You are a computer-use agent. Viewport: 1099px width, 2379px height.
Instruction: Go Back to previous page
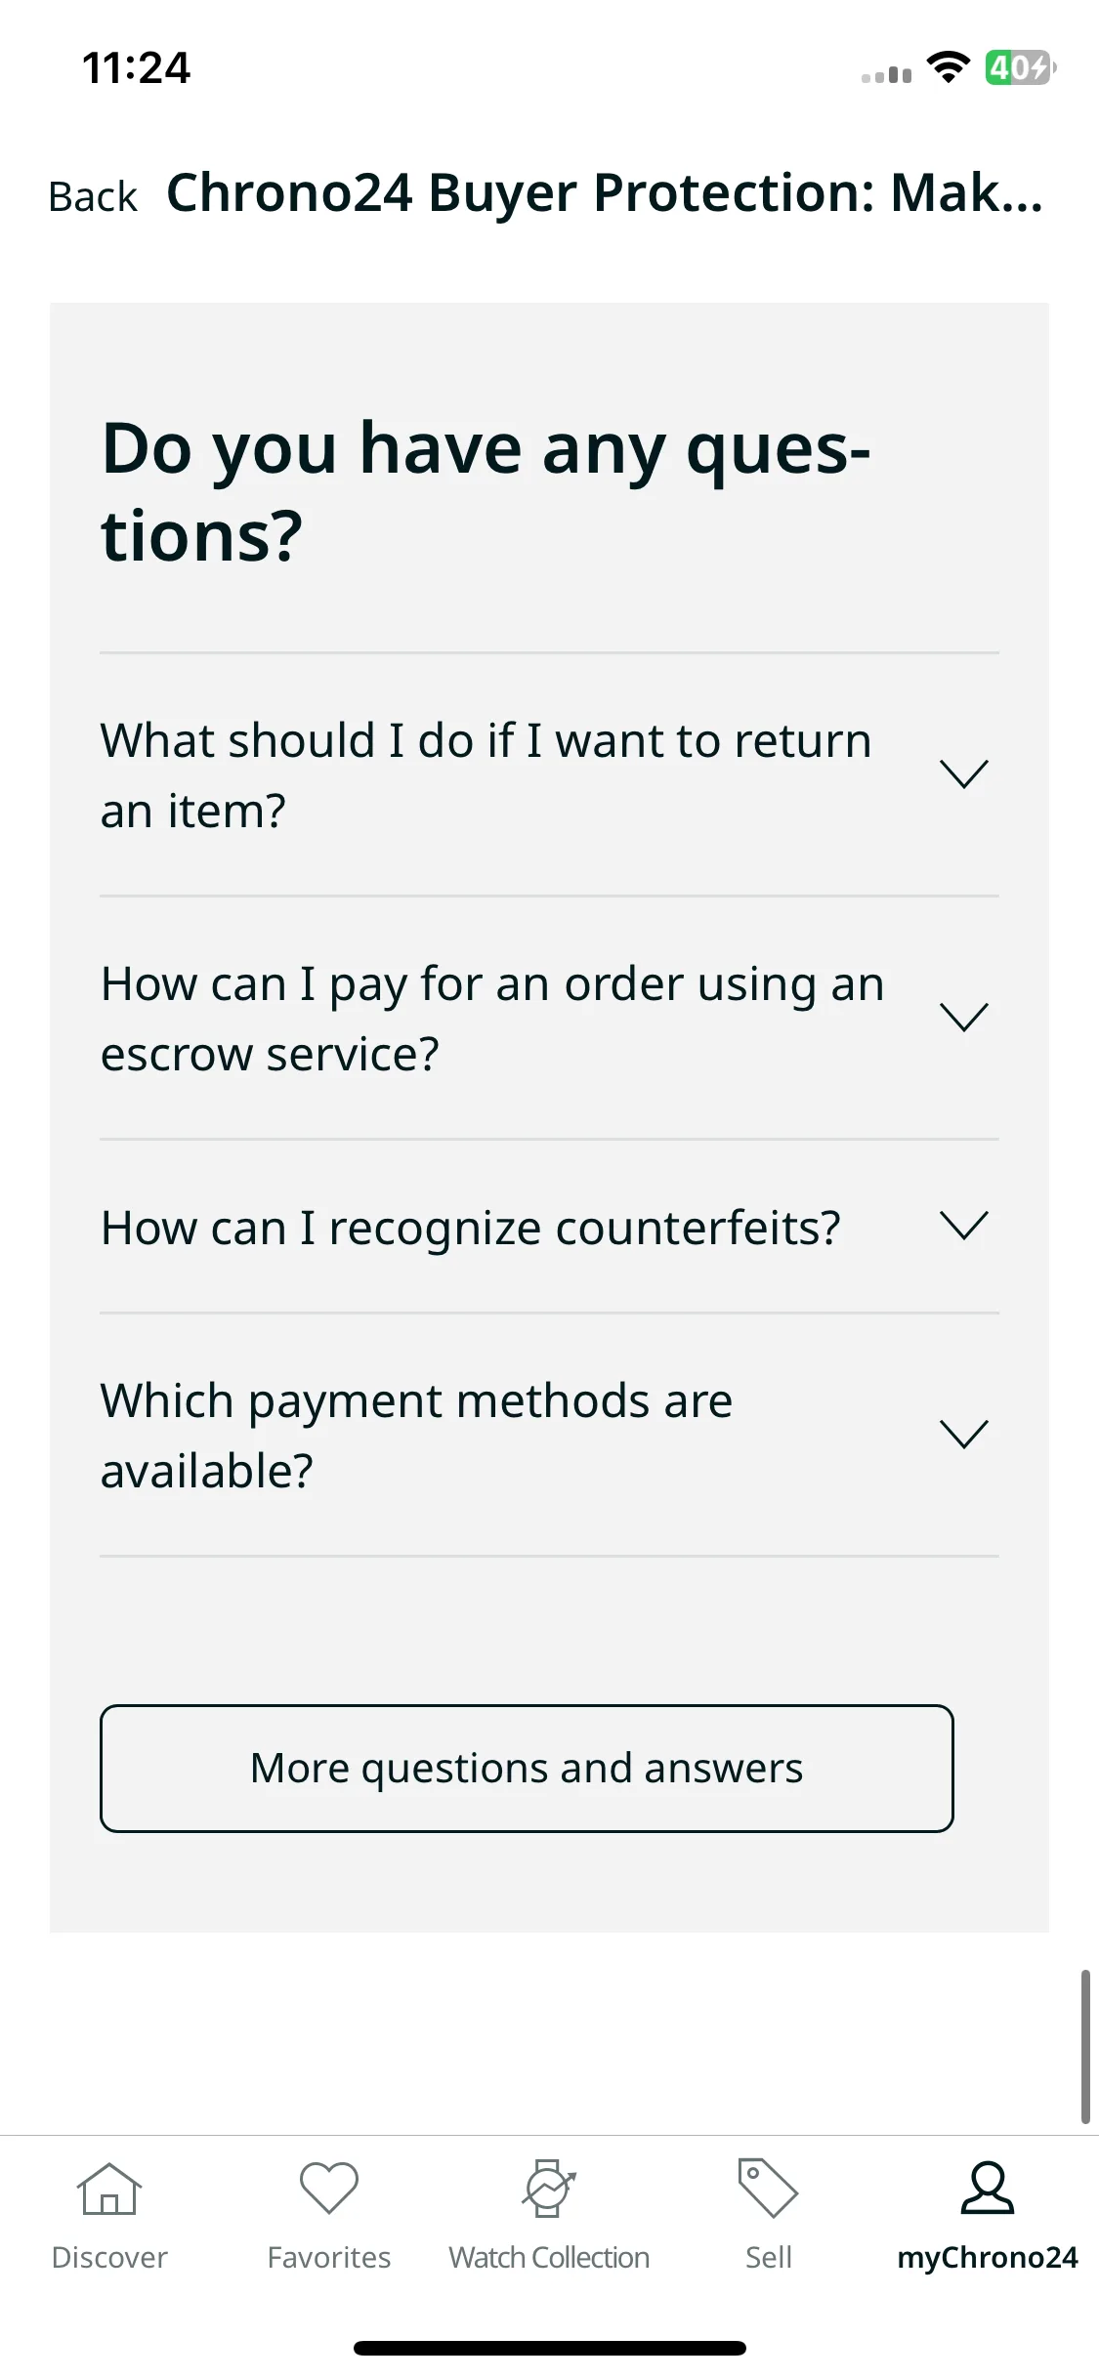(93, 196)
